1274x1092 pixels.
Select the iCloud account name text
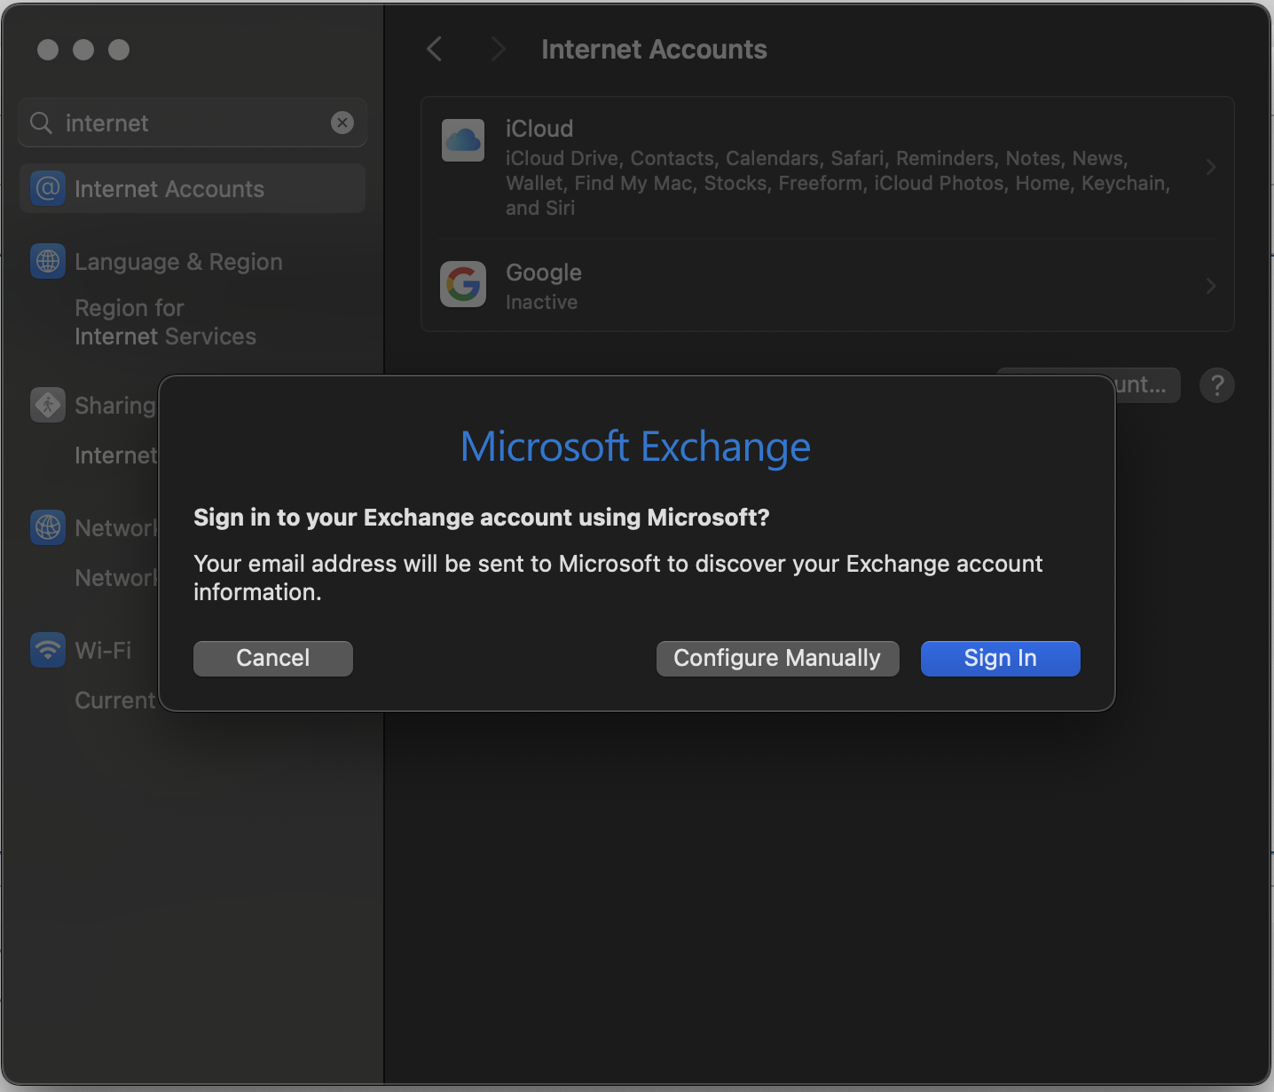(539, 129)
